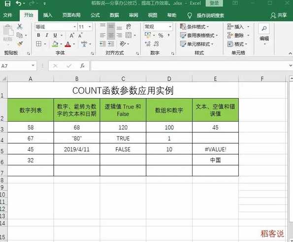Switch to the 插入 ribbon tab
The image size is (293, 242).
tap(48, 15)
